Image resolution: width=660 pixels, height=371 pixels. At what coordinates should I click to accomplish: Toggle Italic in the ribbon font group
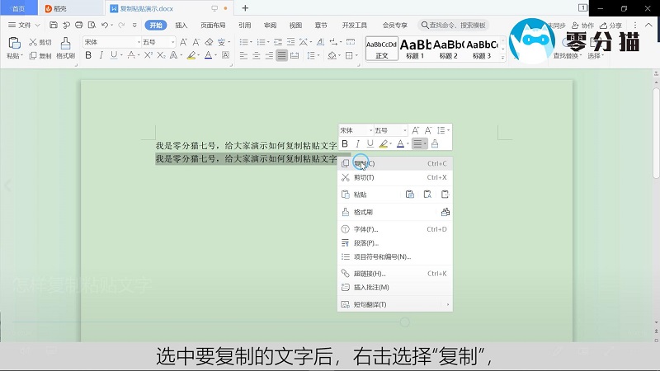pyautogui.click(x=101, y=56)
